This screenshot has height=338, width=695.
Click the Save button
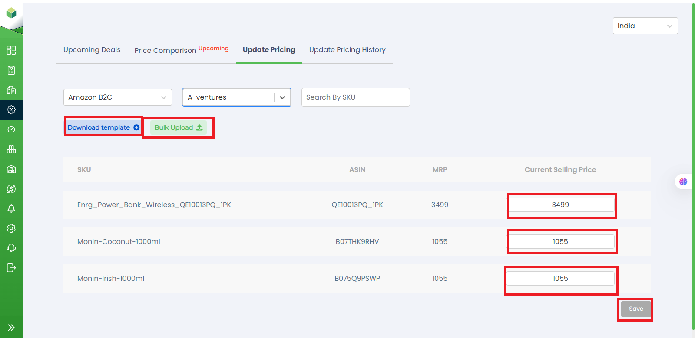pos(635,309)
